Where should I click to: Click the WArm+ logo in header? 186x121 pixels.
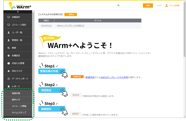click(20, 6)
